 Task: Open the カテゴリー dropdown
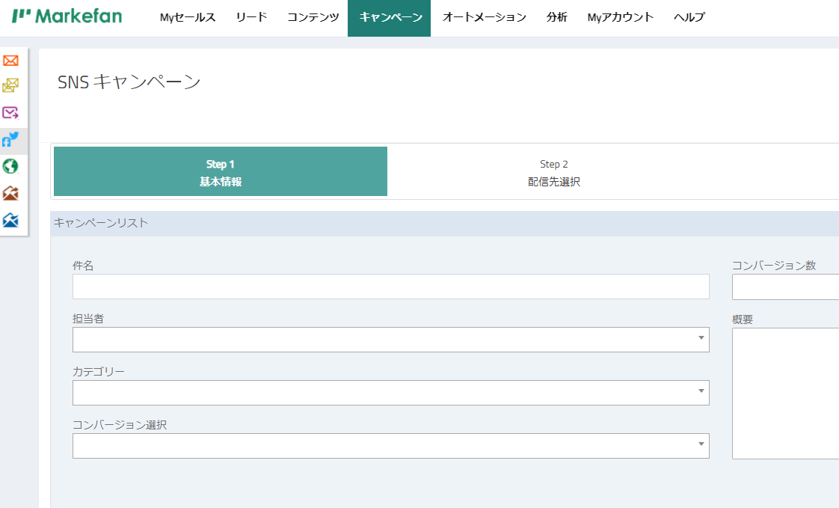(391, 392)
